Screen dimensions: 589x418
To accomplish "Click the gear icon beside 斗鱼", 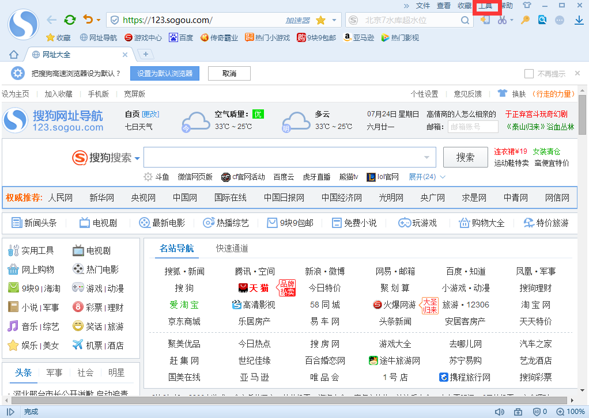I will [x=148, y=177].
